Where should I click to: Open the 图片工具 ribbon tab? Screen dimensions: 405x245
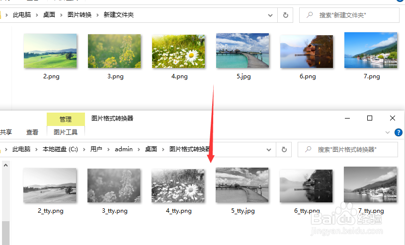tap(66, 132)
